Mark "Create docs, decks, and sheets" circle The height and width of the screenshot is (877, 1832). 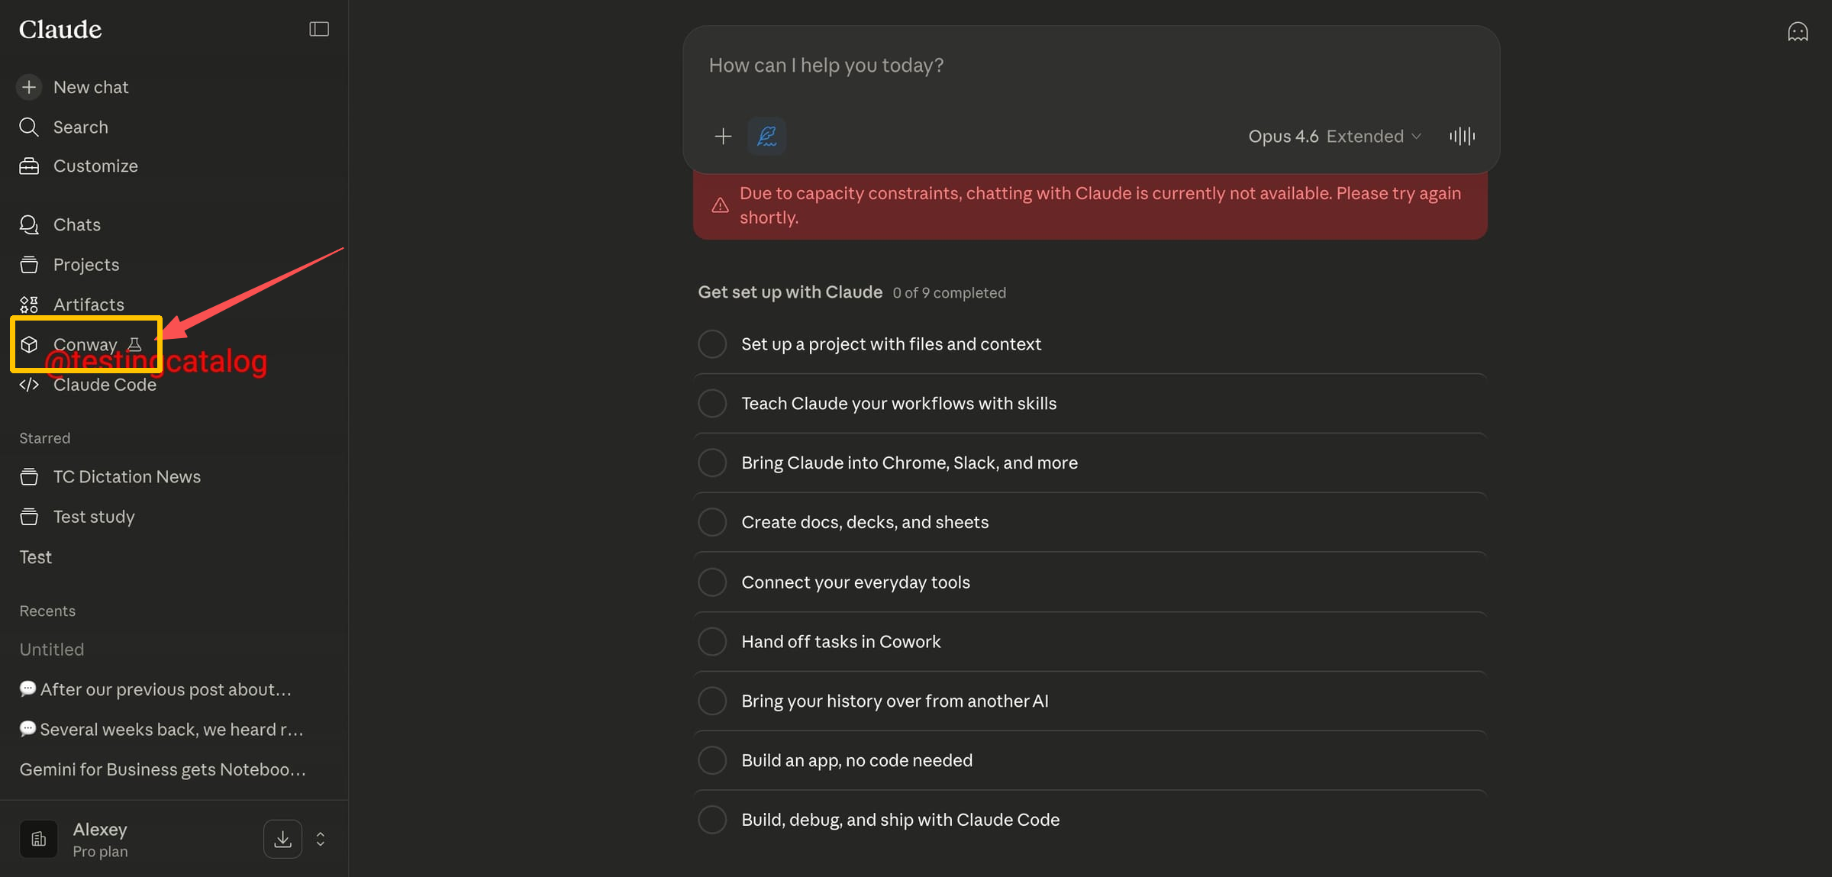712,522
